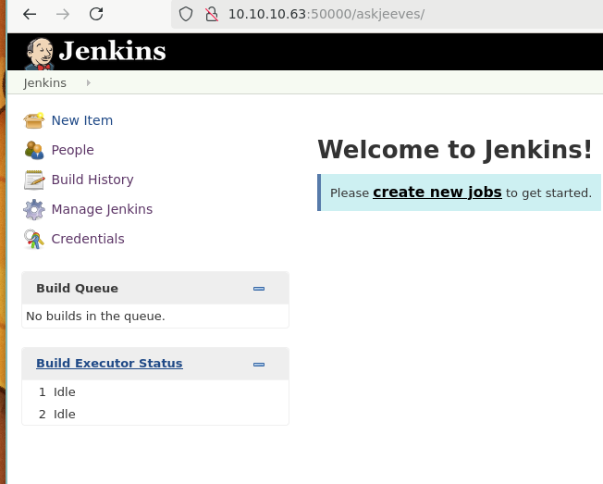Image resolution: width=603 pixels, height=484 pixels.
Task: Click the People icon in sidebar
Action: [34, 150]
